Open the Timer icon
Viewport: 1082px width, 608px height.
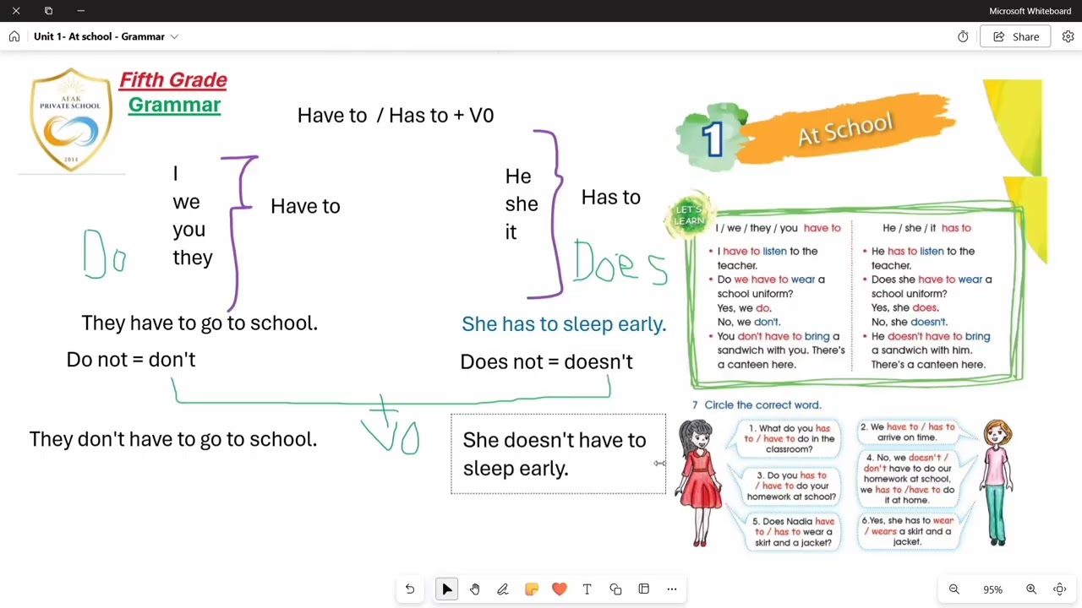click(963, 36)
